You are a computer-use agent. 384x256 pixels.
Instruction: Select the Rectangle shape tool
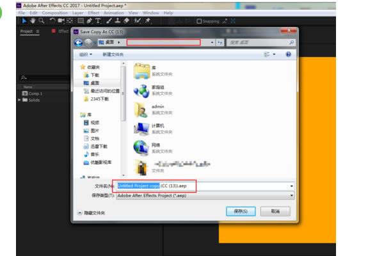click(81, 21)
